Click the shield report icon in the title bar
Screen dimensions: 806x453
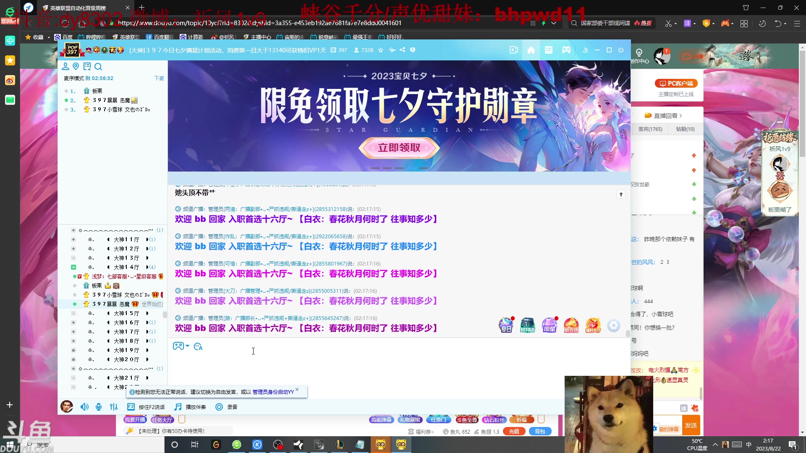(413, 50)
